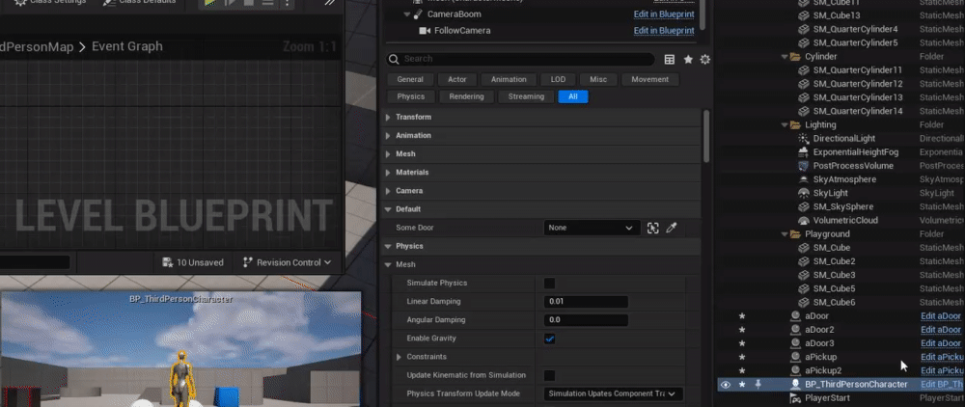Open the Revision Control dropdown
965x407 pixels.
tap(287, 262)
